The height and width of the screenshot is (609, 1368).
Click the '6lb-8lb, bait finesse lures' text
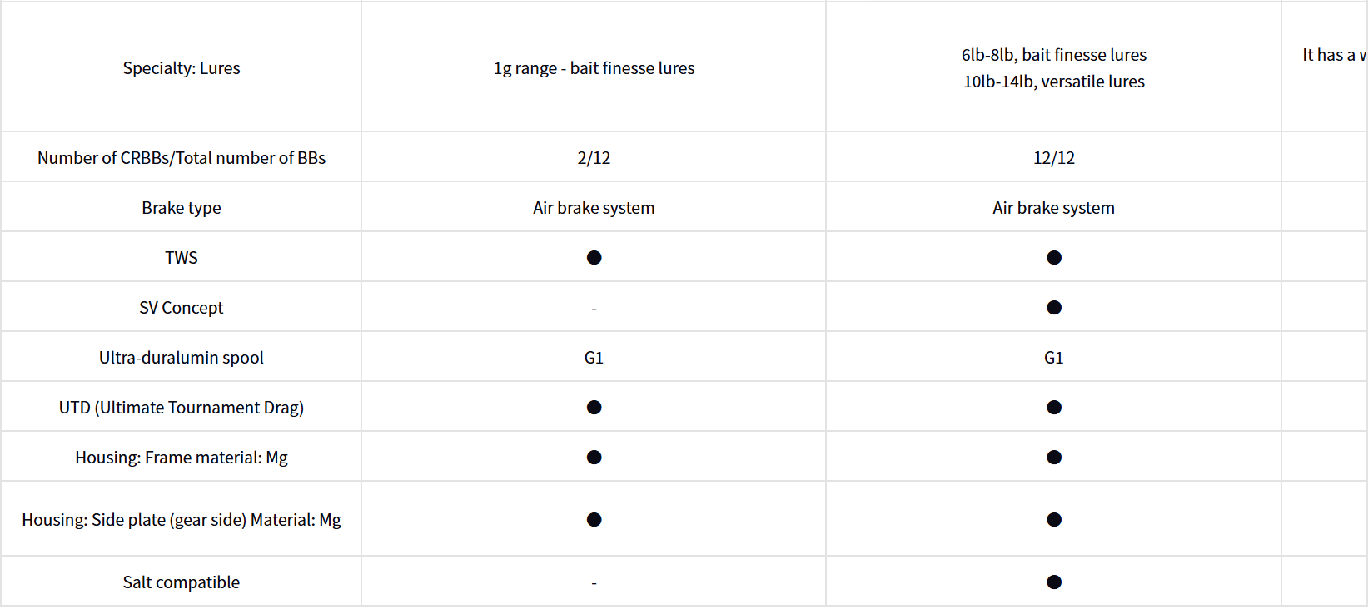click(1054, 55)
